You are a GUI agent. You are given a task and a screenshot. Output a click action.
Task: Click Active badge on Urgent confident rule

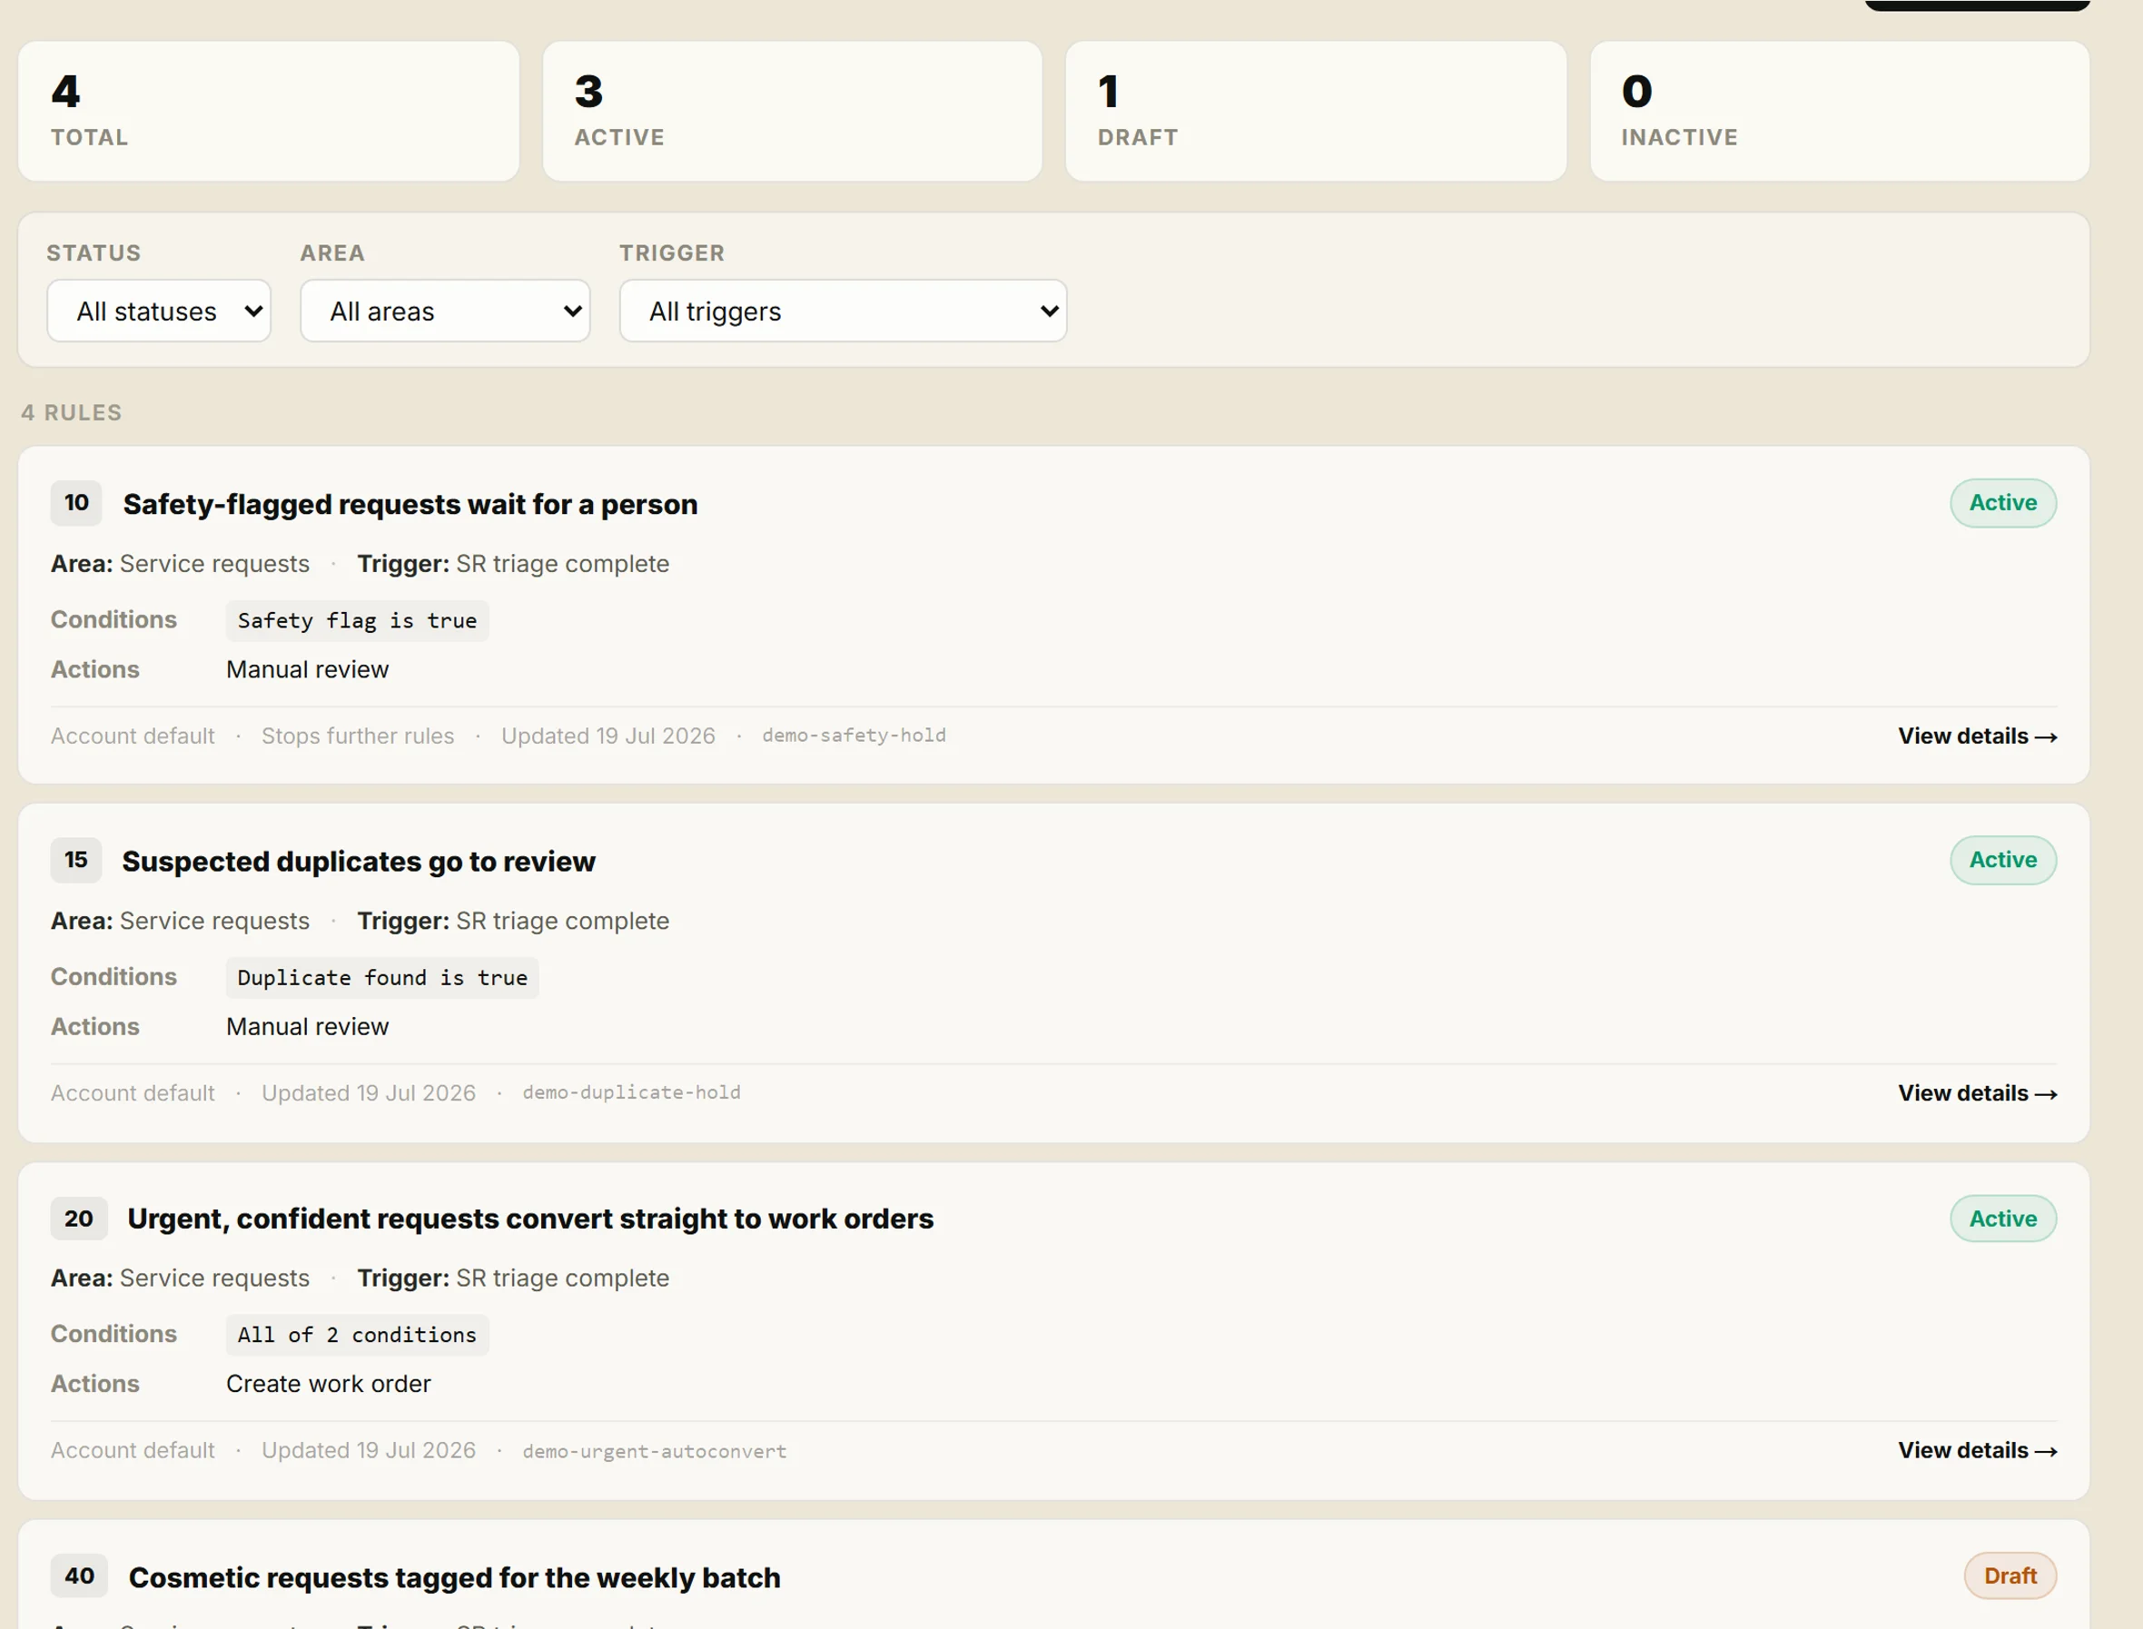[x=2002, y=1219]
